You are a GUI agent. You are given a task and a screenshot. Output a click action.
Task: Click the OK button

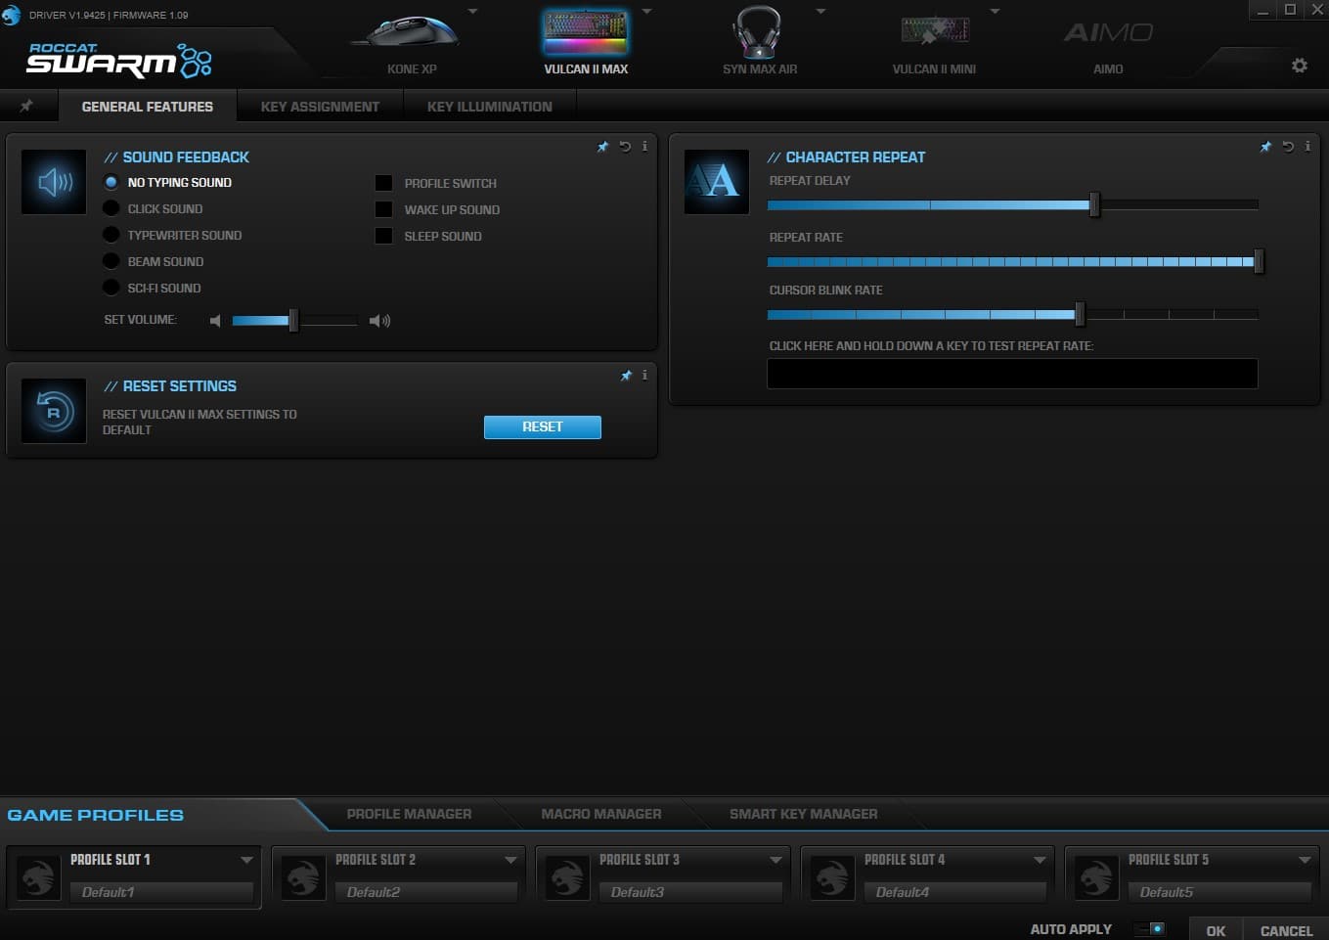click(x=1216, y=930)
